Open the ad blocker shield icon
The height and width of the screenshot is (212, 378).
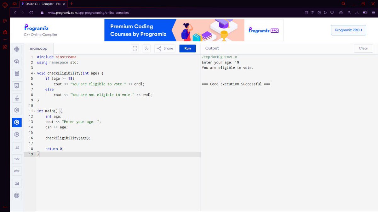(x=319, y=13)
